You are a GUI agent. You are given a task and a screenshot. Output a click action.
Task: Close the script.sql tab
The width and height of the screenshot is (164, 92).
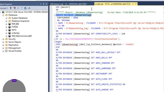136,4
